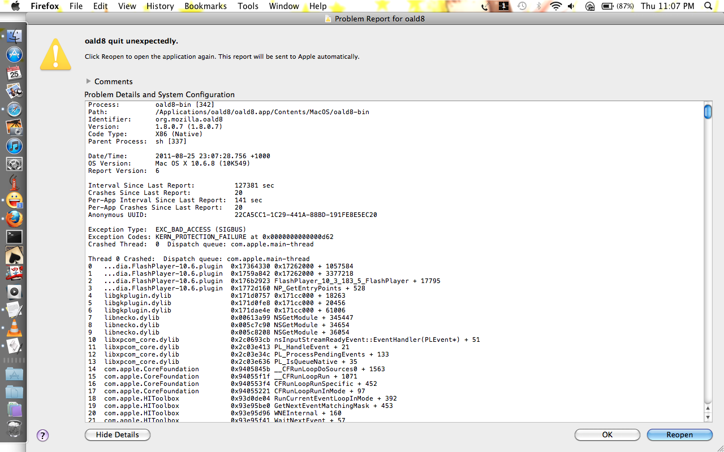Click the 'OS Version:' line in report

[x=169, y=163]
